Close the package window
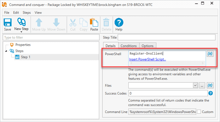This screenshot has width=220, height=122. tap(212, 3)
